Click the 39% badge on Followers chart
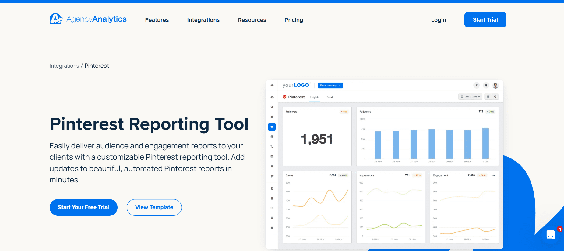 [x=491, y=112]
